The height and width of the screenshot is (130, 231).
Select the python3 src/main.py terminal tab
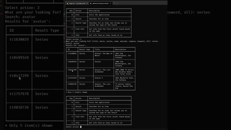(100, 3)
